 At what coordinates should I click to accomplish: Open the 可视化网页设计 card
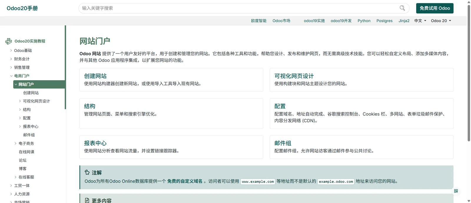pos(294,76)
